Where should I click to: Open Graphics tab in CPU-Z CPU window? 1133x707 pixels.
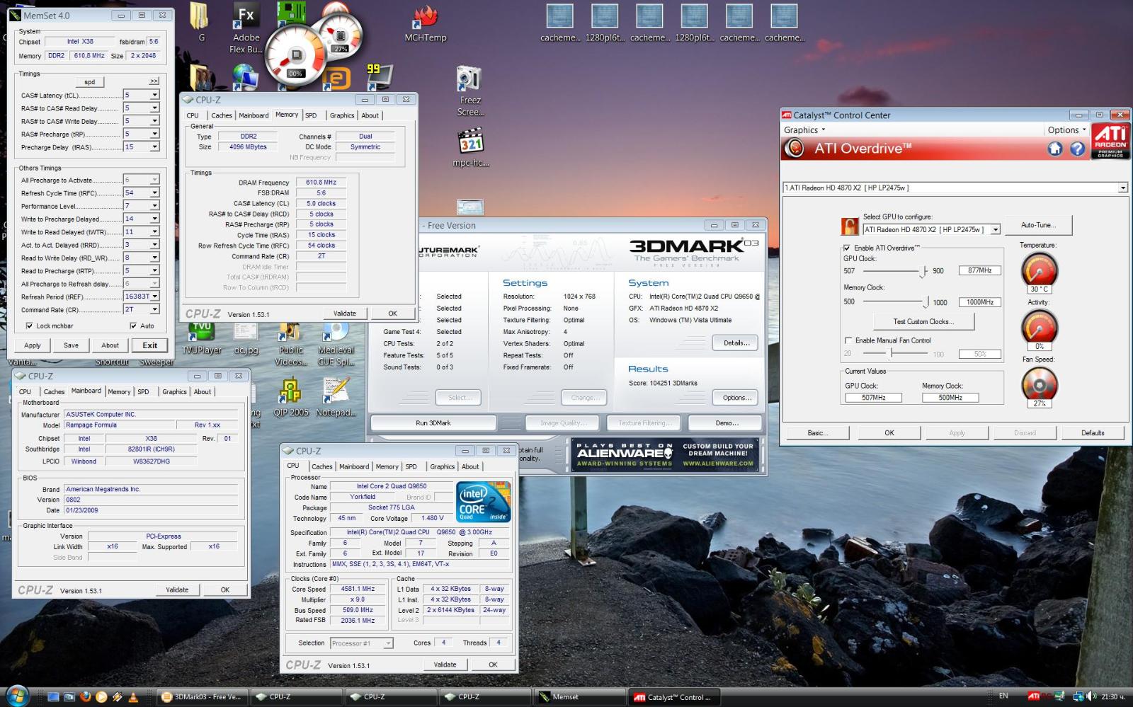click(x=443, y=466)
